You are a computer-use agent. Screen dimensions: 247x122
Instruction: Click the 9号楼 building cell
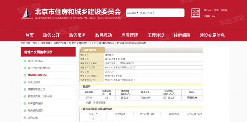tap(89, 98)
